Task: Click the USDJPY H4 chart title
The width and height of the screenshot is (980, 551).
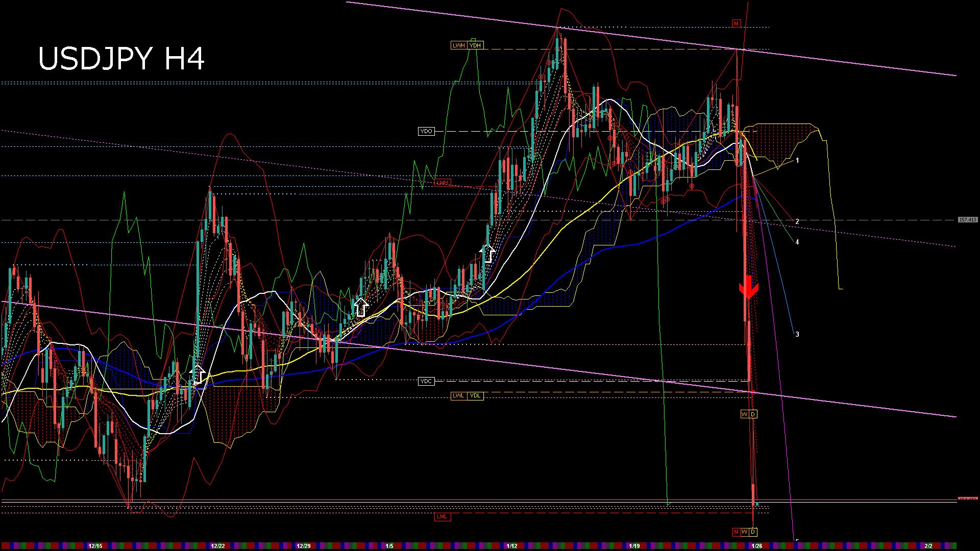Action: coord(122,59)
